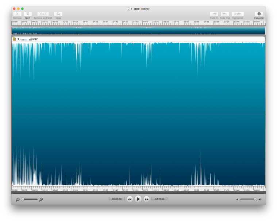The width and height of the screenshot is (277, 221).
Task: Click the 02:00 mark on top ruler
Action: point(136,22)
